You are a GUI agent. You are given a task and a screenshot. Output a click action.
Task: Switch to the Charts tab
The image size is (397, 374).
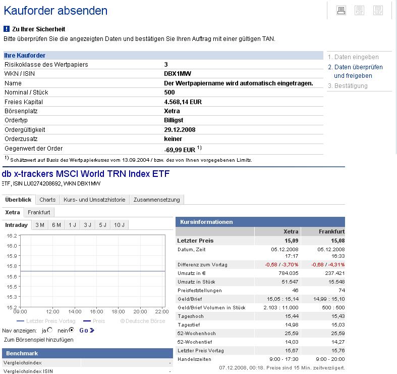tap(47, 200)
